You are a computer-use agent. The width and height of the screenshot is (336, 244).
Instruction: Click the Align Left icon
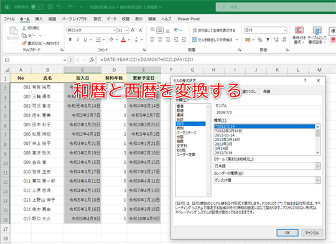152,39
